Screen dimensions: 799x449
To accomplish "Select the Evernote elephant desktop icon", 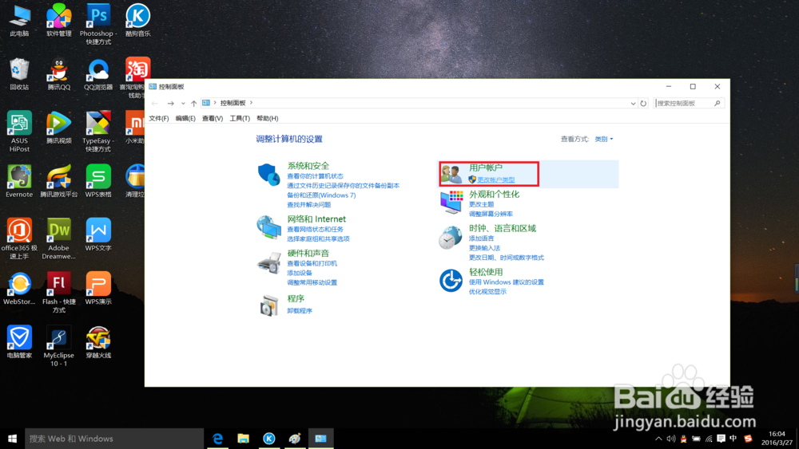I will (19, 176).
